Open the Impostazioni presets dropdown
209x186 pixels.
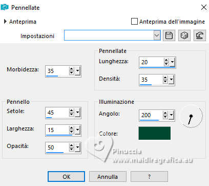click(x=157, y=35)
